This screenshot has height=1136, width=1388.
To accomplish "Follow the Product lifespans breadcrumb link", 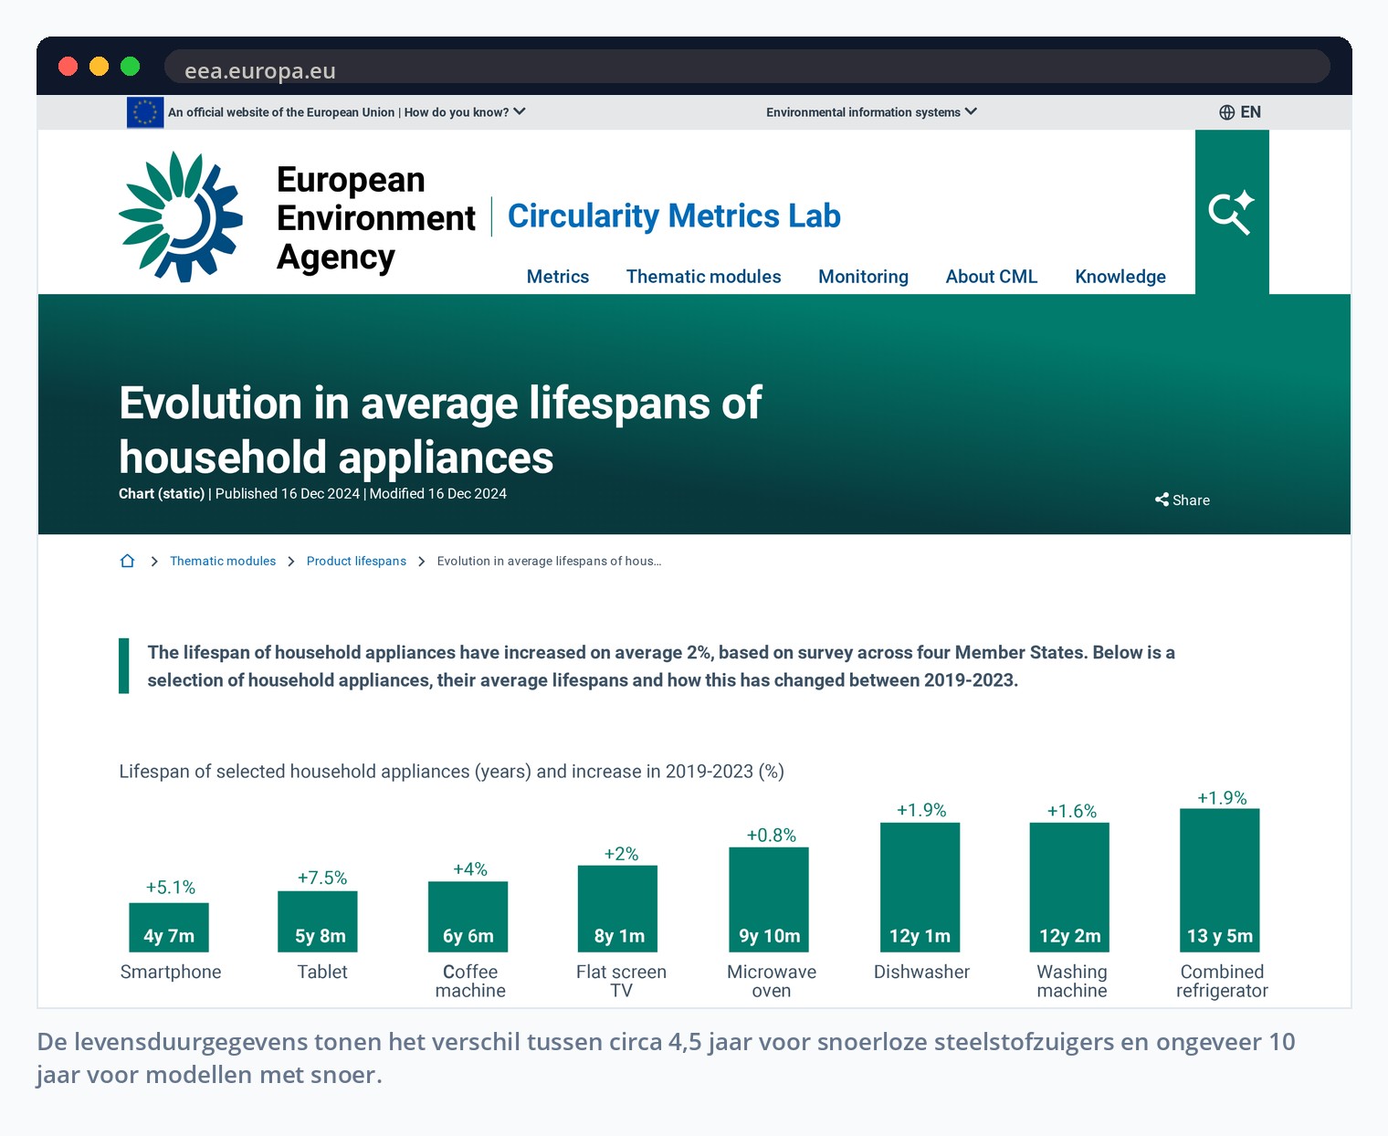I will click(x=356, y=561).
